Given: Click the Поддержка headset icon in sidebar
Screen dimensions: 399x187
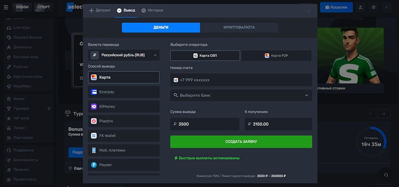Looking at the screenshot, I should (x=8, y=150).
